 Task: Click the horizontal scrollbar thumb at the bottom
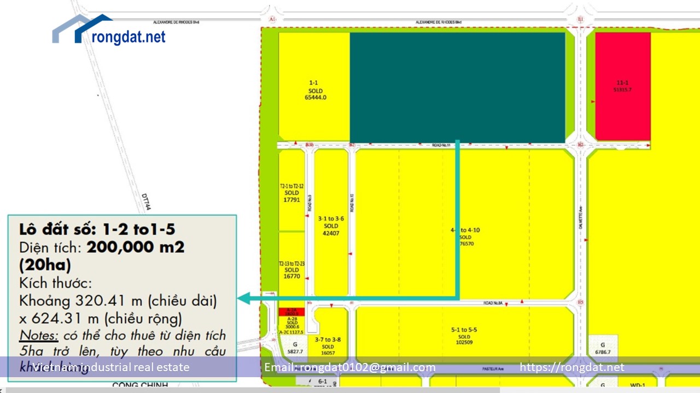253,390
